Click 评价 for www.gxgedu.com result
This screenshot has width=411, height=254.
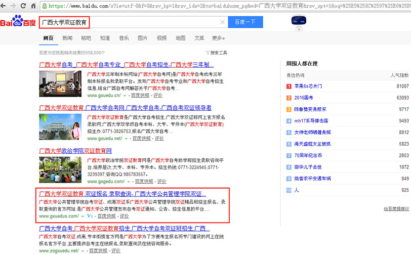(162, 181)
